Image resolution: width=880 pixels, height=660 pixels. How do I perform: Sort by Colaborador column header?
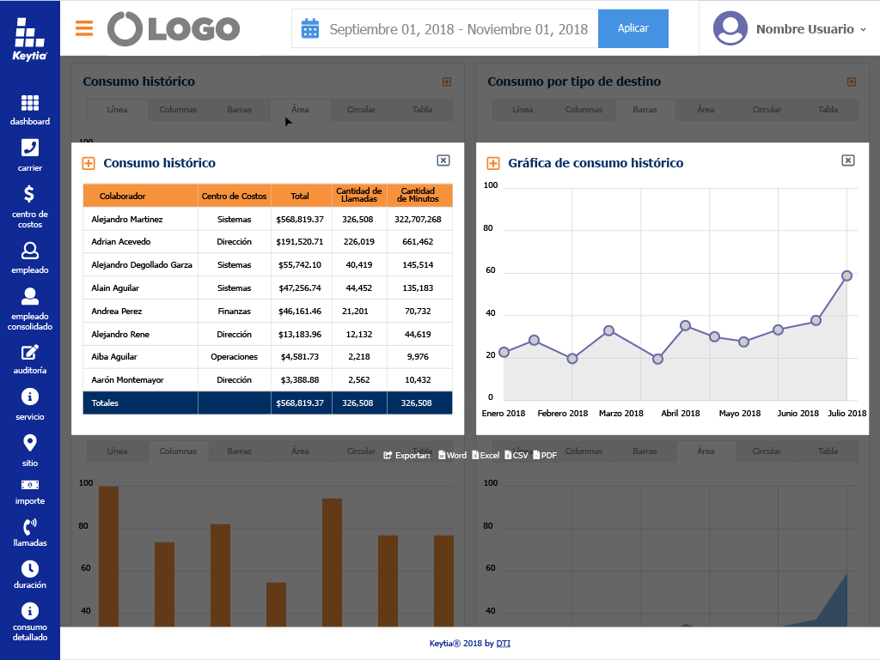click(140, 196)
